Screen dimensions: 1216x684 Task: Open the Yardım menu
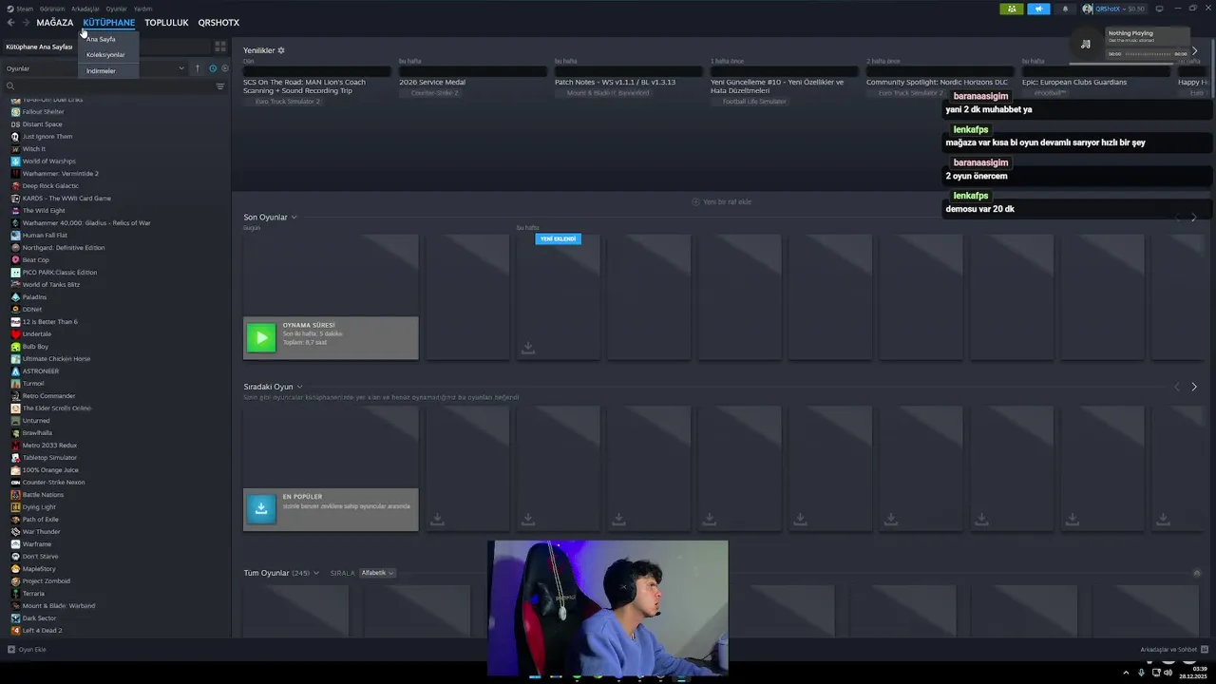tap(142, 9)
